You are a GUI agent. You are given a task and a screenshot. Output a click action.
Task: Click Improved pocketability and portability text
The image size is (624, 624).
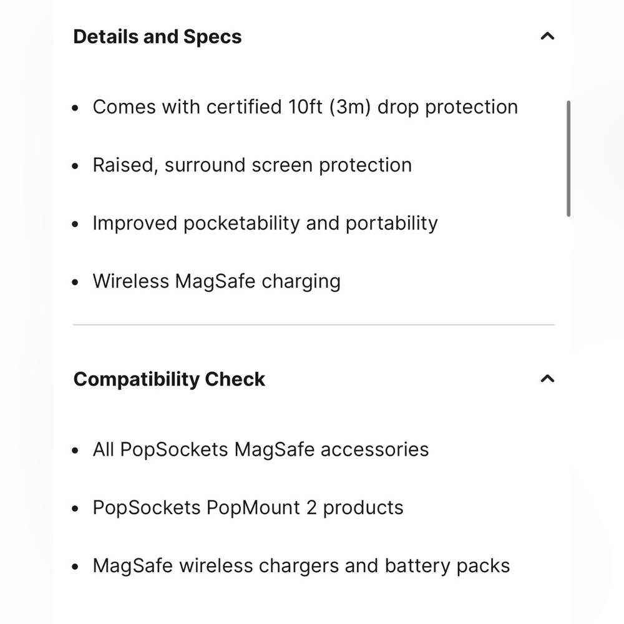click(265, 223)
